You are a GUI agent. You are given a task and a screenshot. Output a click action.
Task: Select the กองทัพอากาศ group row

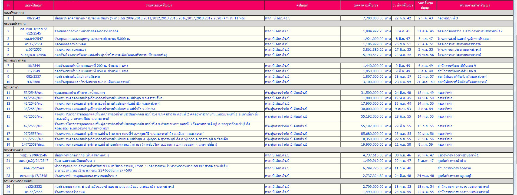pyautogui.click(x=14, y=13)
